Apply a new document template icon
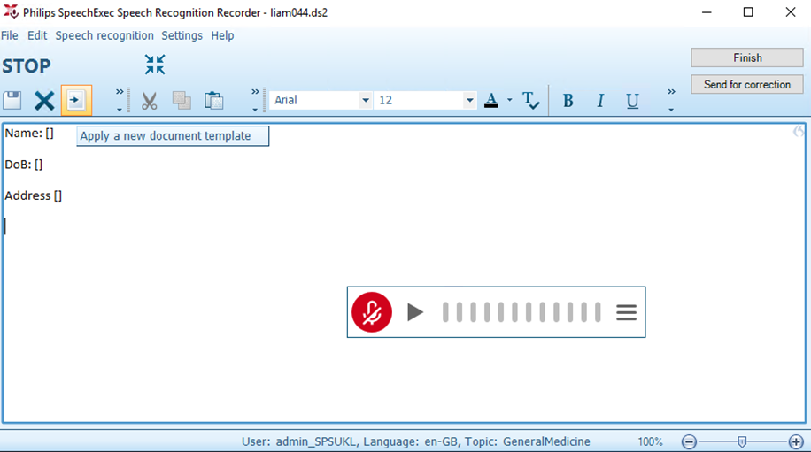Image resolution: width=811 pixels, height=452 pixels. 76,100
